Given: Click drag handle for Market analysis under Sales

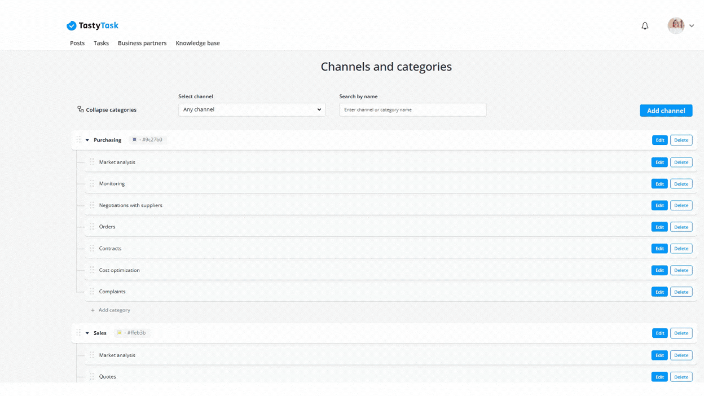Looking at the screenshot, I should [x=92, y=355].
